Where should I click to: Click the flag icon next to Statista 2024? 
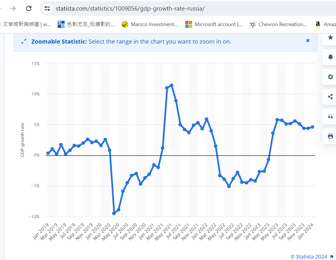point(331,256)
